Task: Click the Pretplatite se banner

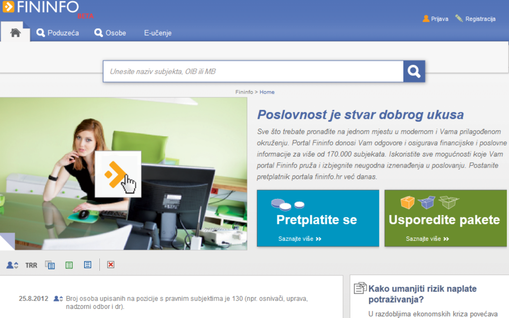Action: (x=317, y=218)
